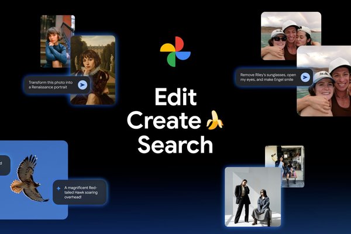Viewport: 351px width, 234px height.
Task: Click the 'Edit' heading text
Action: point(175,97)
